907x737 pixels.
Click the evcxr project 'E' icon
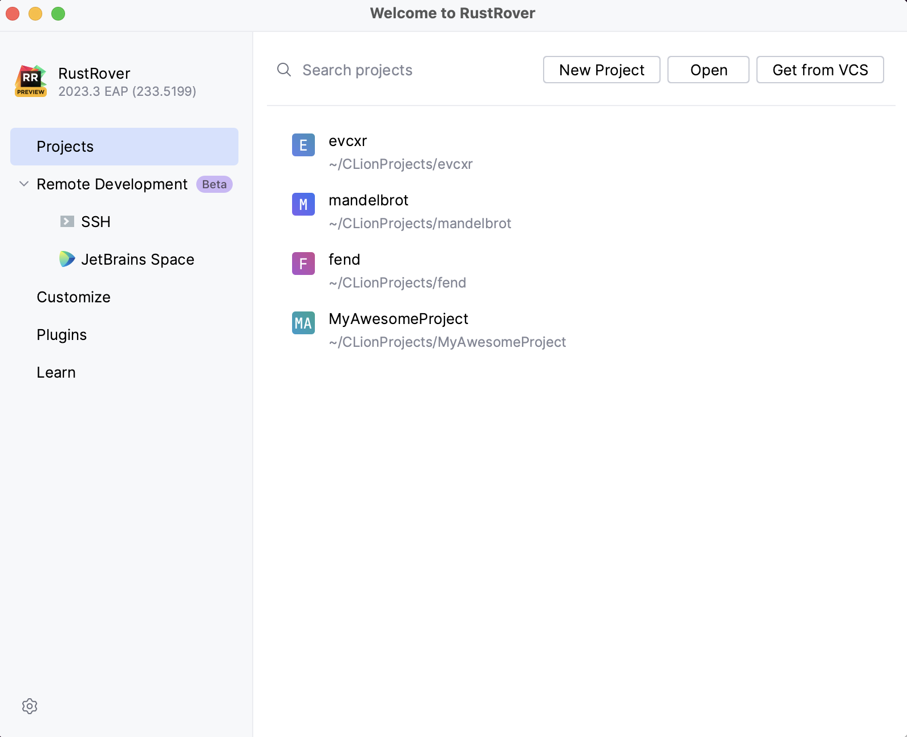coord(303,145)
